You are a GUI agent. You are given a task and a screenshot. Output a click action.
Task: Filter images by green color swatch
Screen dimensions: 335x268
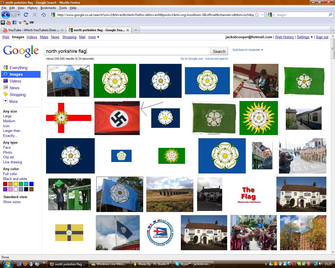(21, 184)
